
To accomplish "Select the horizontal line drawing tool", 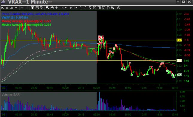I will click(x=22, y=8).
